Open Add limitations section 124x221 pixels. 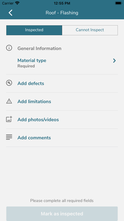(x=62, y=102)
